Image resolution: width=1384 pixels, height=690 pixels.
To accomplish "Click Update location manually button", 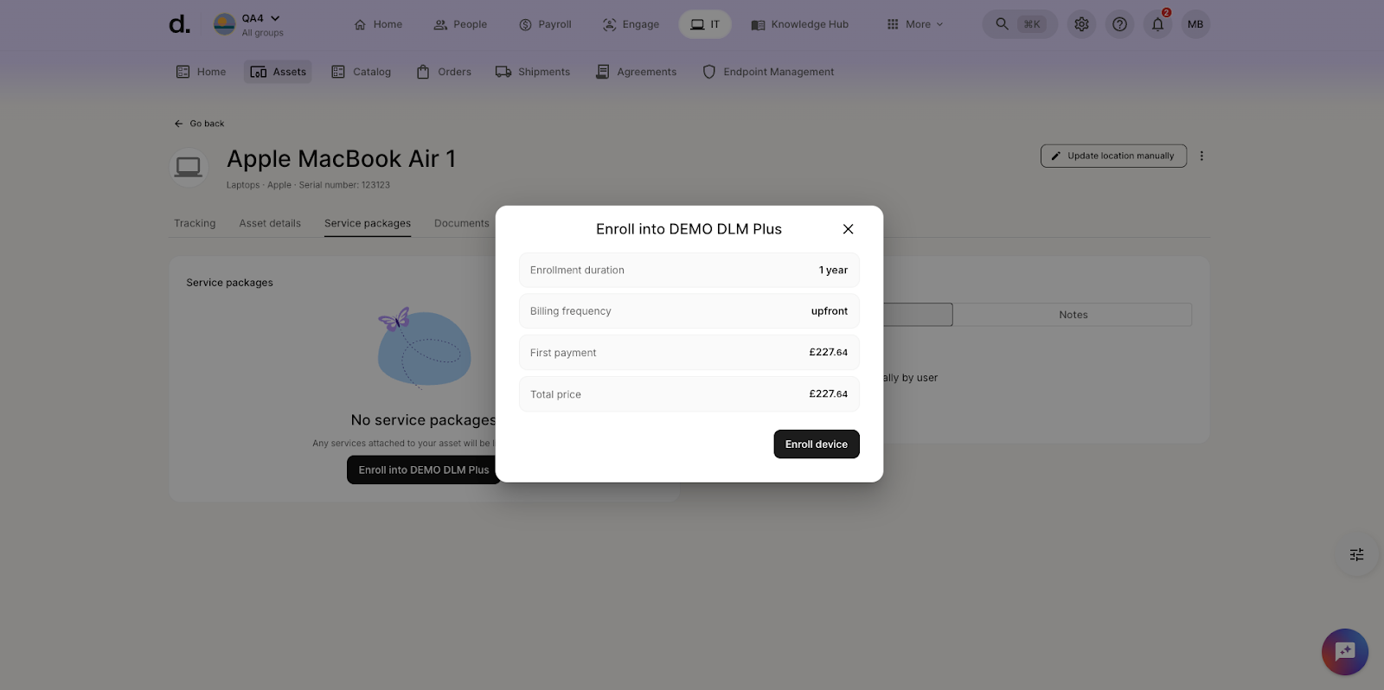I will point(1112,156).
